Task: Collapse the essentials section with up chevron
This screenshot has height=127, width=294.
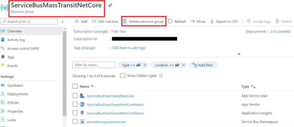Action: click(x=239, y=54)
